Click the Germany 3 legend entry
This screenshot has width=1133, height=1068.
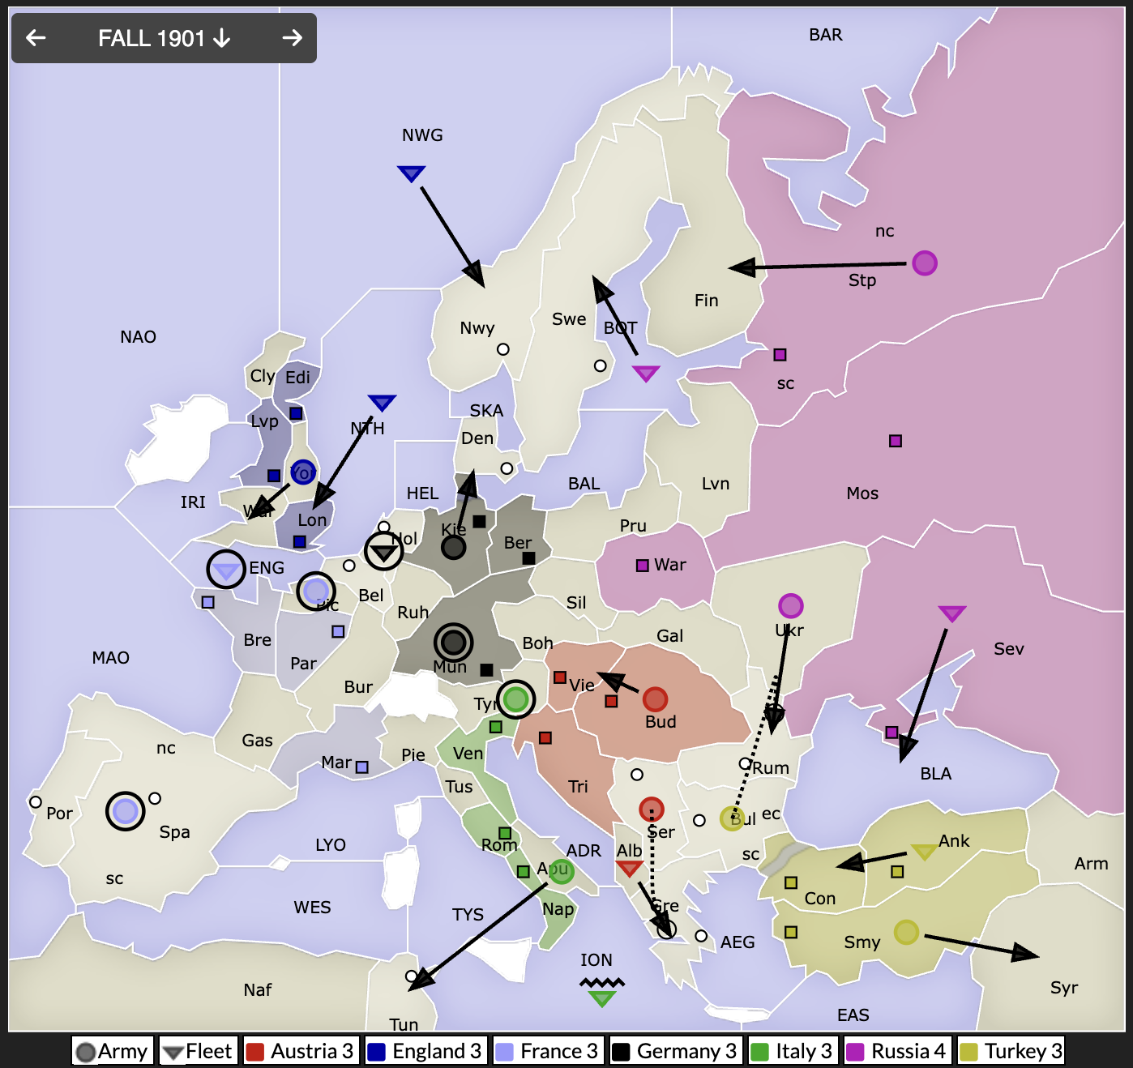point(675,1051)
